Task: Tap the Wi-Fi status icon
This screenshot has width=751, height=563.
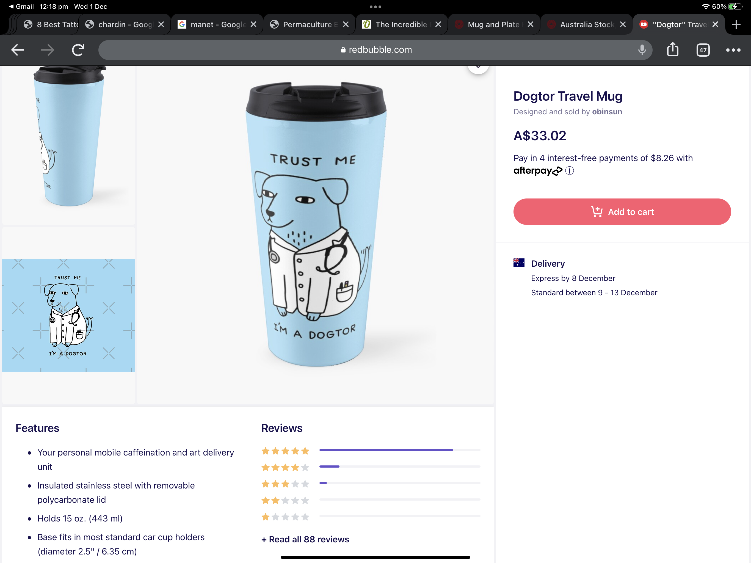Action: 705,6
